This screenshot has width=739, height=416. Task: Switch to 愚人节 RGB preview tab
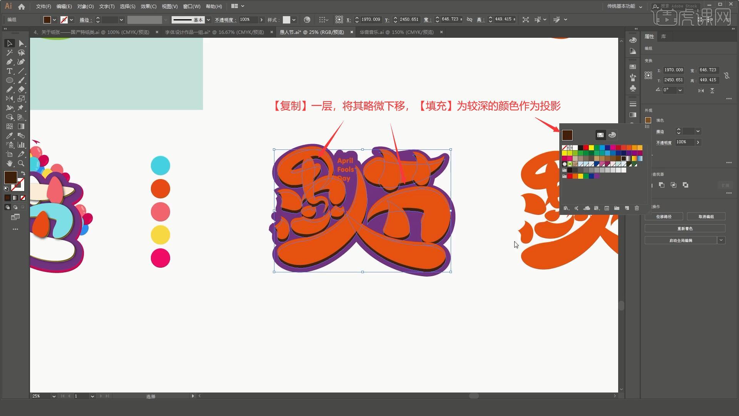point(313,32)
